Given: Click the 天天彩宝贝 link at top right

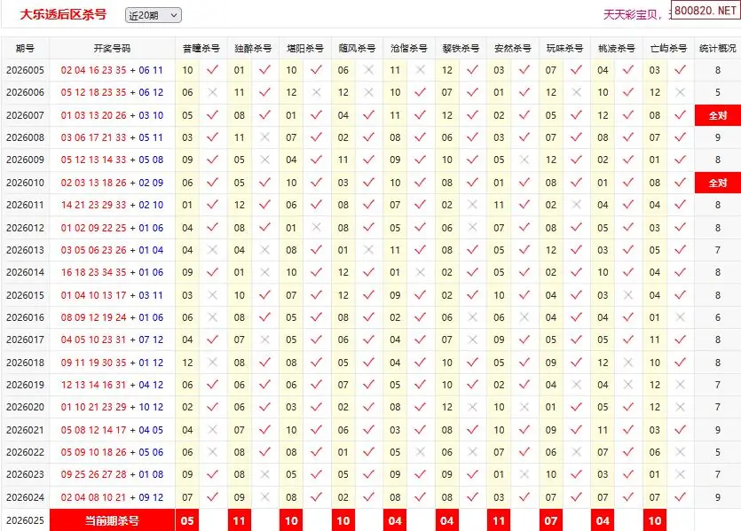Looking at the screenshot, I should click(634, 15).
